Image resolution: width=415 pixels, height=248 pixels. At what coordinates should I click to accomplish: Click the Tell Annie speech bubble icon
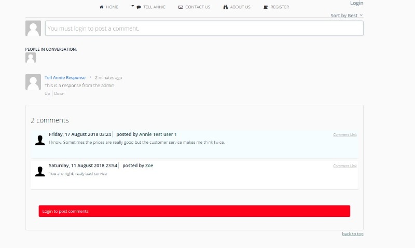click(139, 7)
